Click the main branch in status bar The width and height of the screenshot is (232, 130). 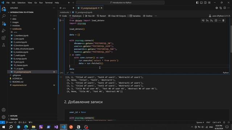click(10, 122)
